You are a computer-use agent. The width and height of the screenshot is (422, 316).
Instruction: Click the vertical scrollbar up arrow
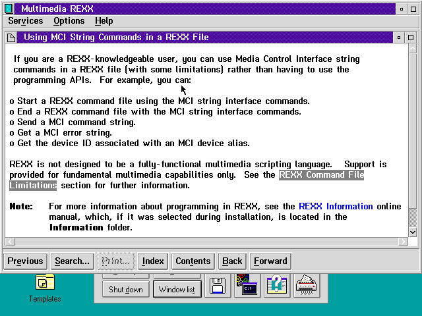[413, 49]
